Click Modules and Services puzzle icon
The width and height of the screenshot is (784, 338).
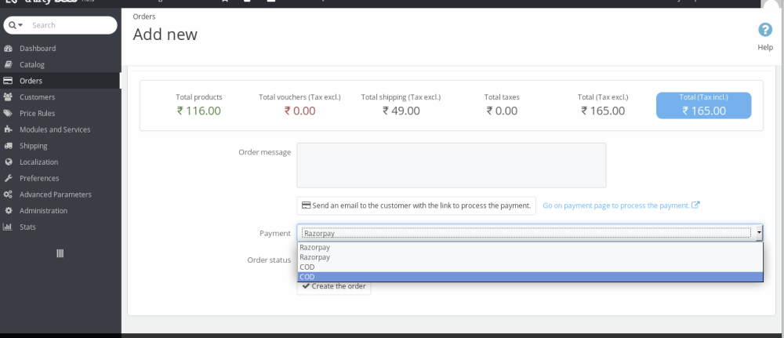click(x=8, y=129)
